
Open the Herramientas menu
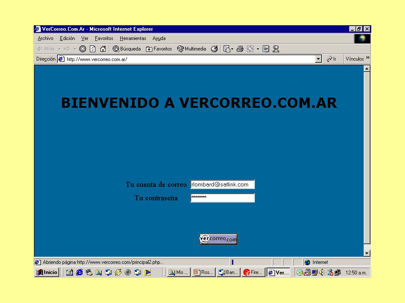(x=133, y=38)
